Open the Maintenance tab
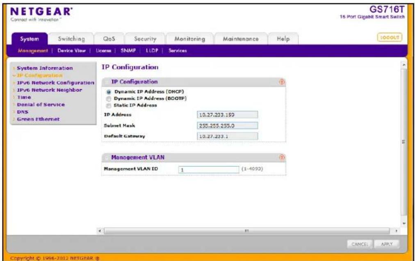 pos(241,39)
